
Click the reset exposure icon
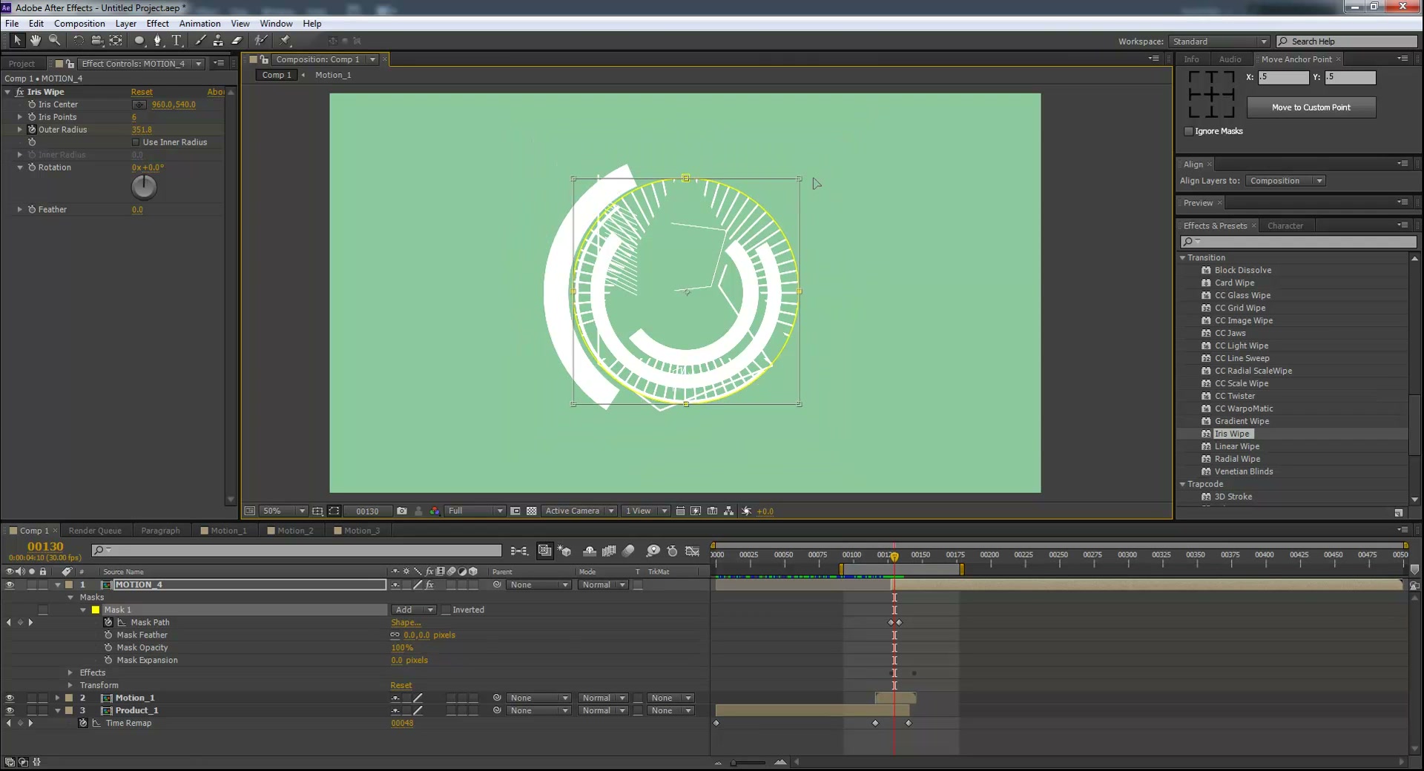(747, 511)
